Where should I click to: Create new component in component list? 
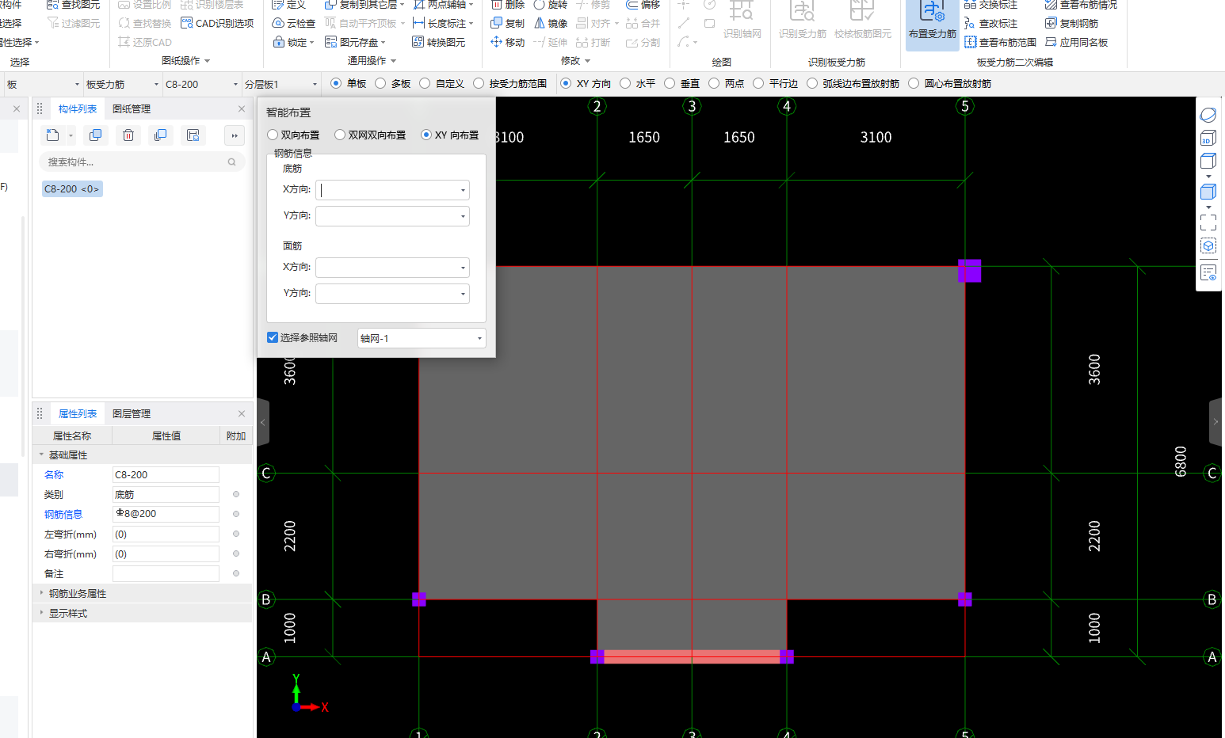[53, 135]
